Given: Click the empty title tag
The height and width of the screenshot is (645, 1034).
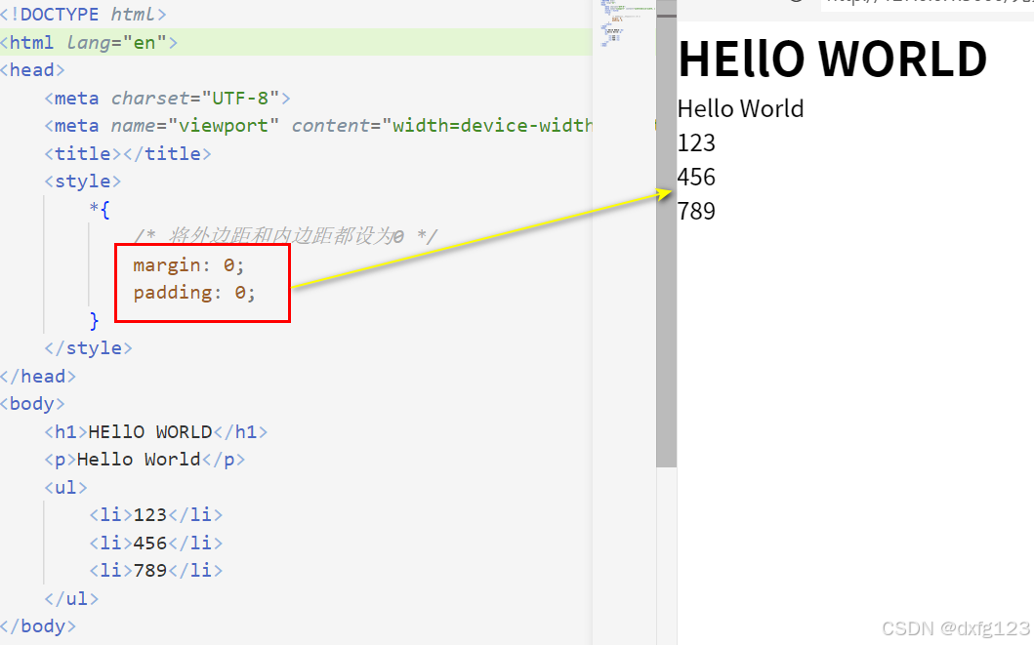Looking at the screenshot, I should tap(127, 153).
